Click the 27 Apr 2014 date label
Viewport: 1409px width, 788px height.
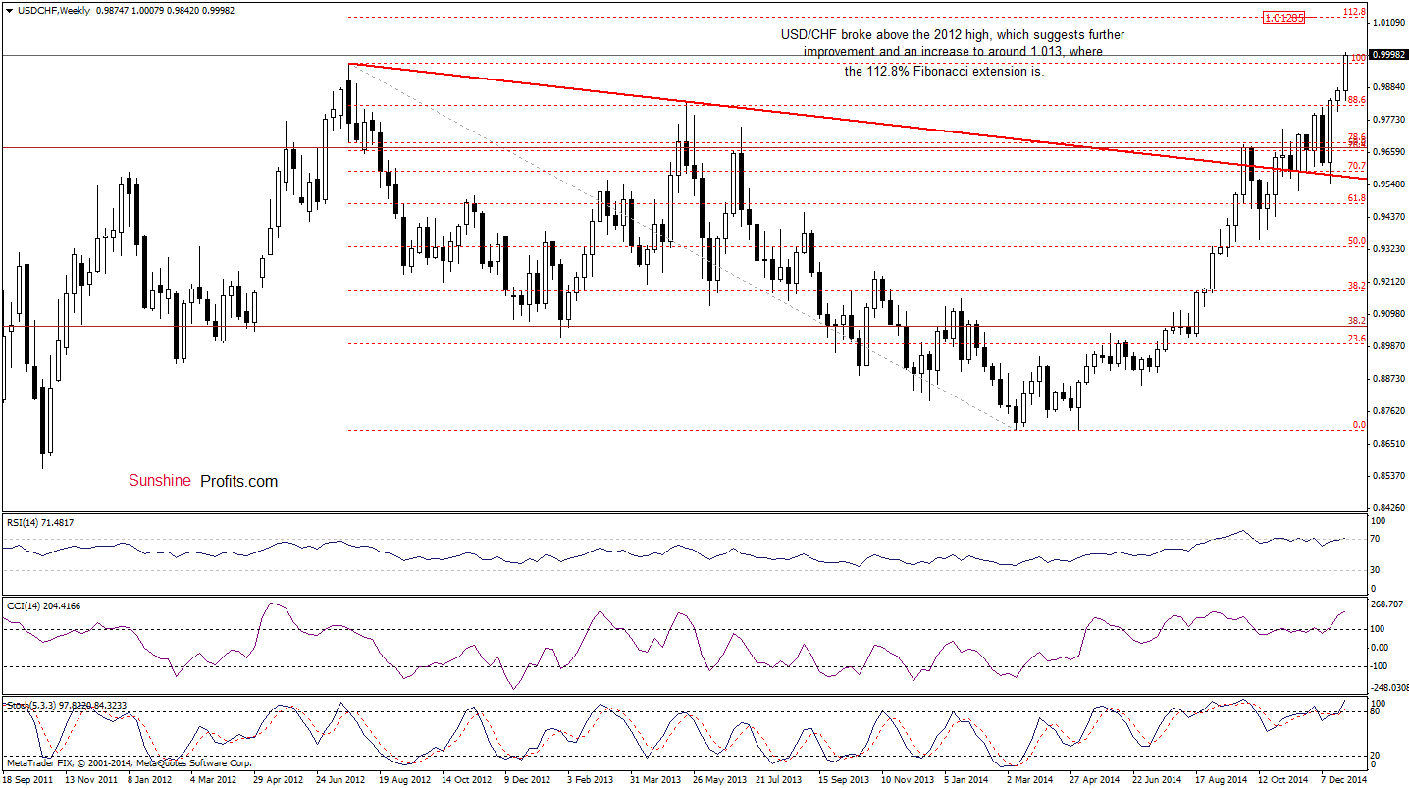[1093, 779]
